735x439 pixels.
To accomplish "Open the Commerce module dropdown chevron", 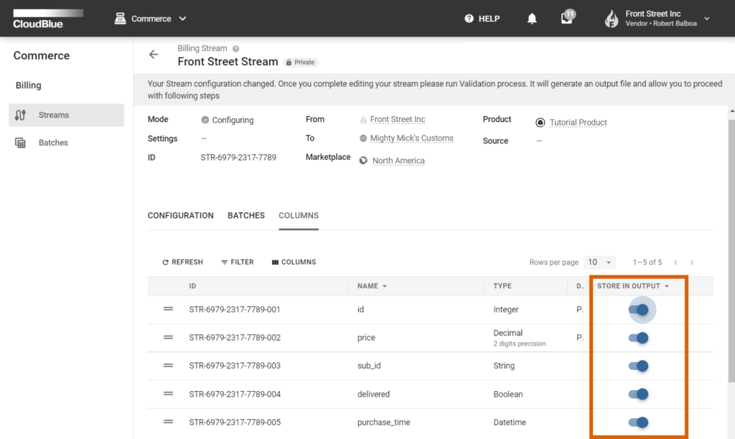I will tap(183, 19).
